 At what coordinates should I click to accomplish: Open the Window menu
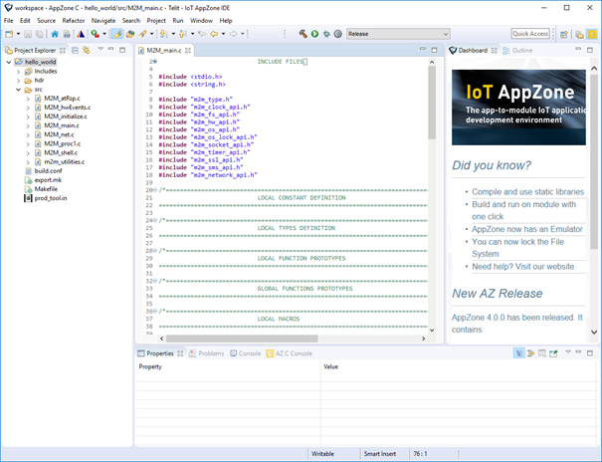[x=201, y=21]
